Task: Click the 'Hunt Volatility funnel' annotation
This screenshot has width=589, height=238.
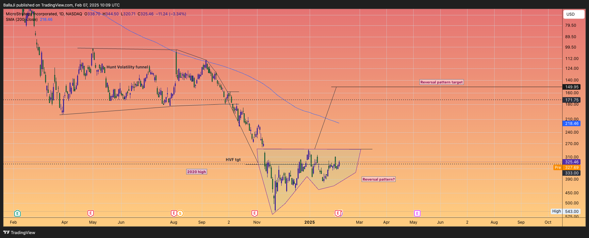Action: [x=127, y=67]
